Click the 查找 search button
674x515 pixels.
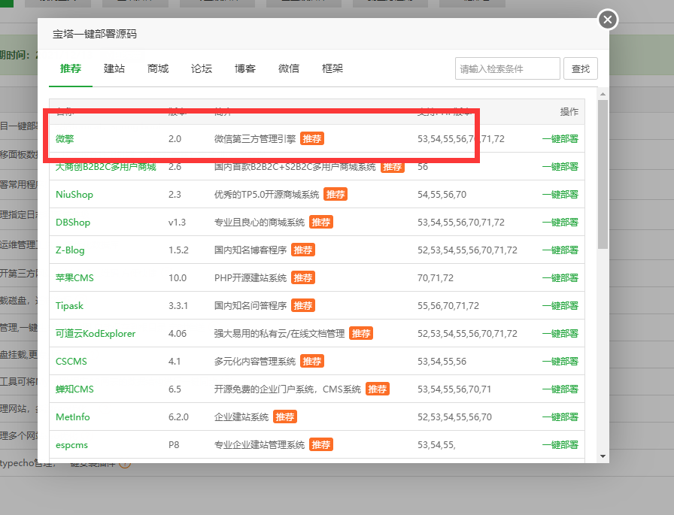click(580, 68)
